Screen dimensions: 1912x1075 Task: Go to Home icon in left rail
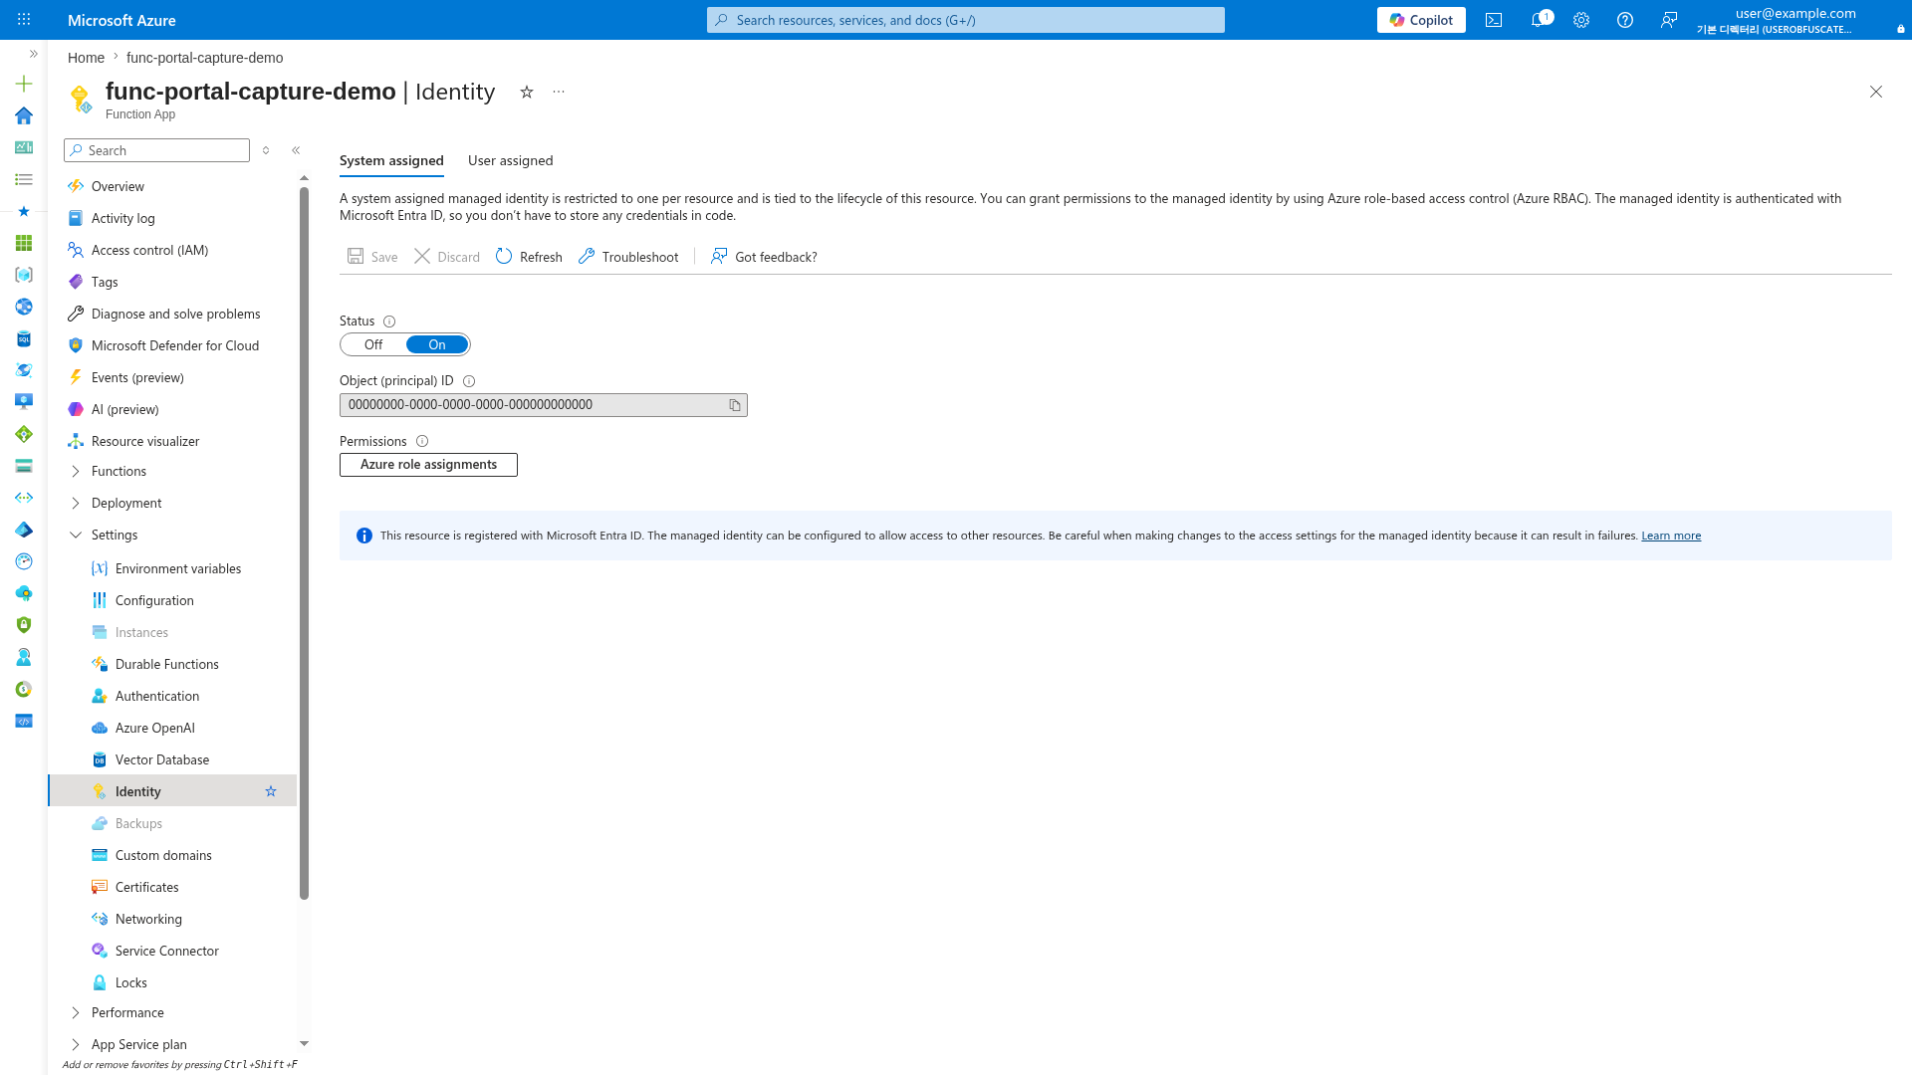[x=24, y=115]
